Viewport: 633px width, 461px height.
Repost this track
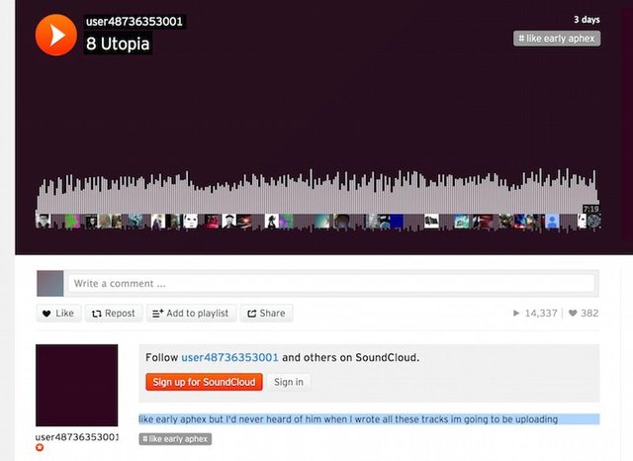click(x=114, y=314)
